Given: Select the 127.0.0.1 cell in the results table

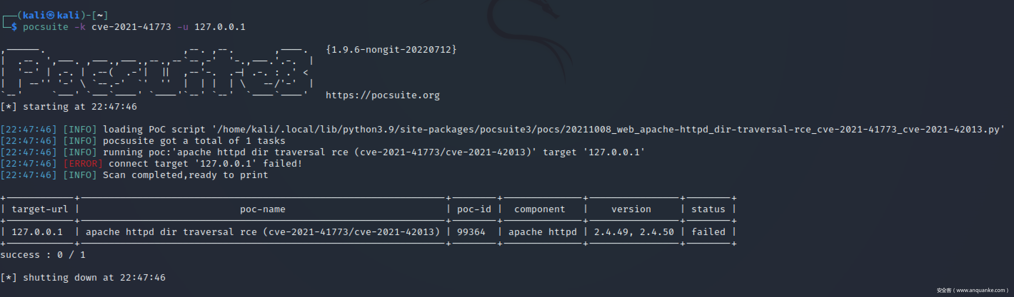Looking at the screenshot, I should pyautogui.click(x=37, y=232).
